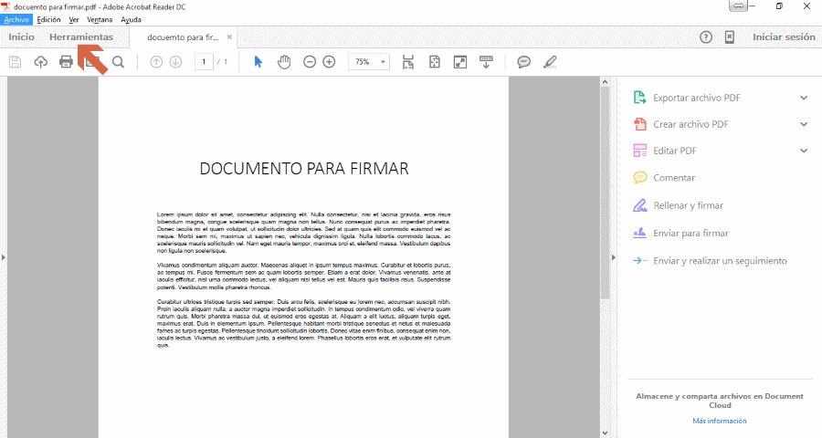Click the Exportar archivo PDF icon
The image size is (822, 438).
(x=639, y=98)
